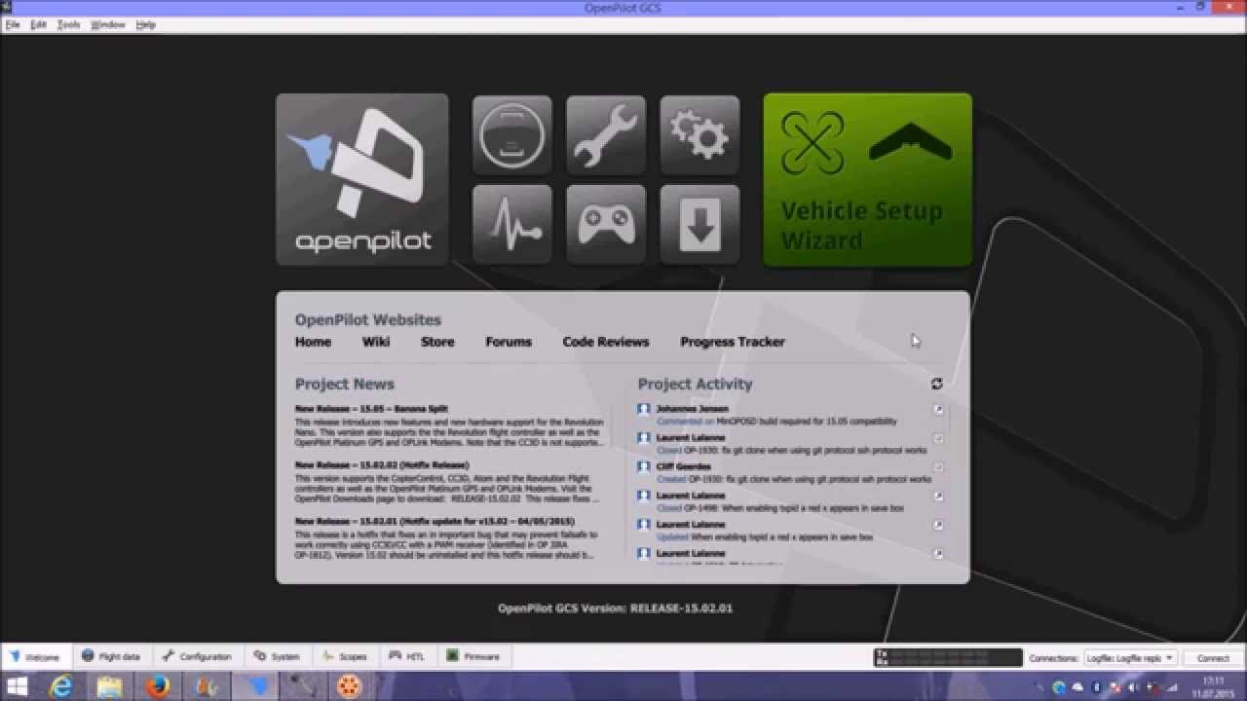The image size is (1247, 701).
Task: Switch to the System tab
Action: click(277, 657)
